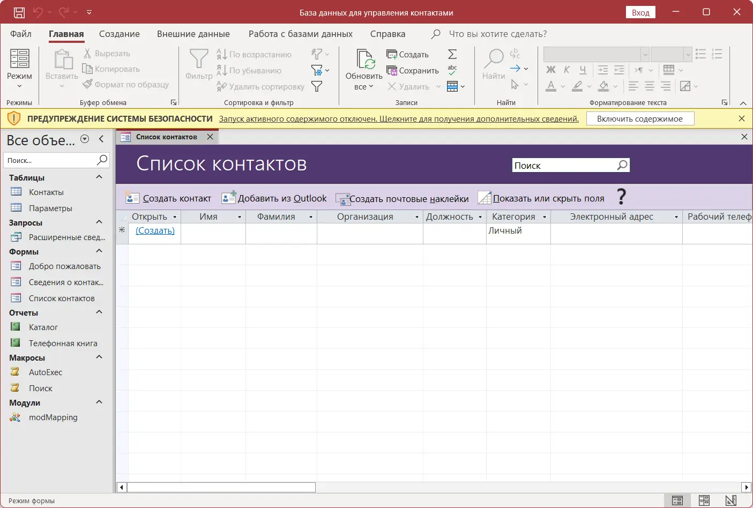The width and height of the screenshot is (753, 508).
Task: Click the question mark help icon on form
Action: coord(621,197)
